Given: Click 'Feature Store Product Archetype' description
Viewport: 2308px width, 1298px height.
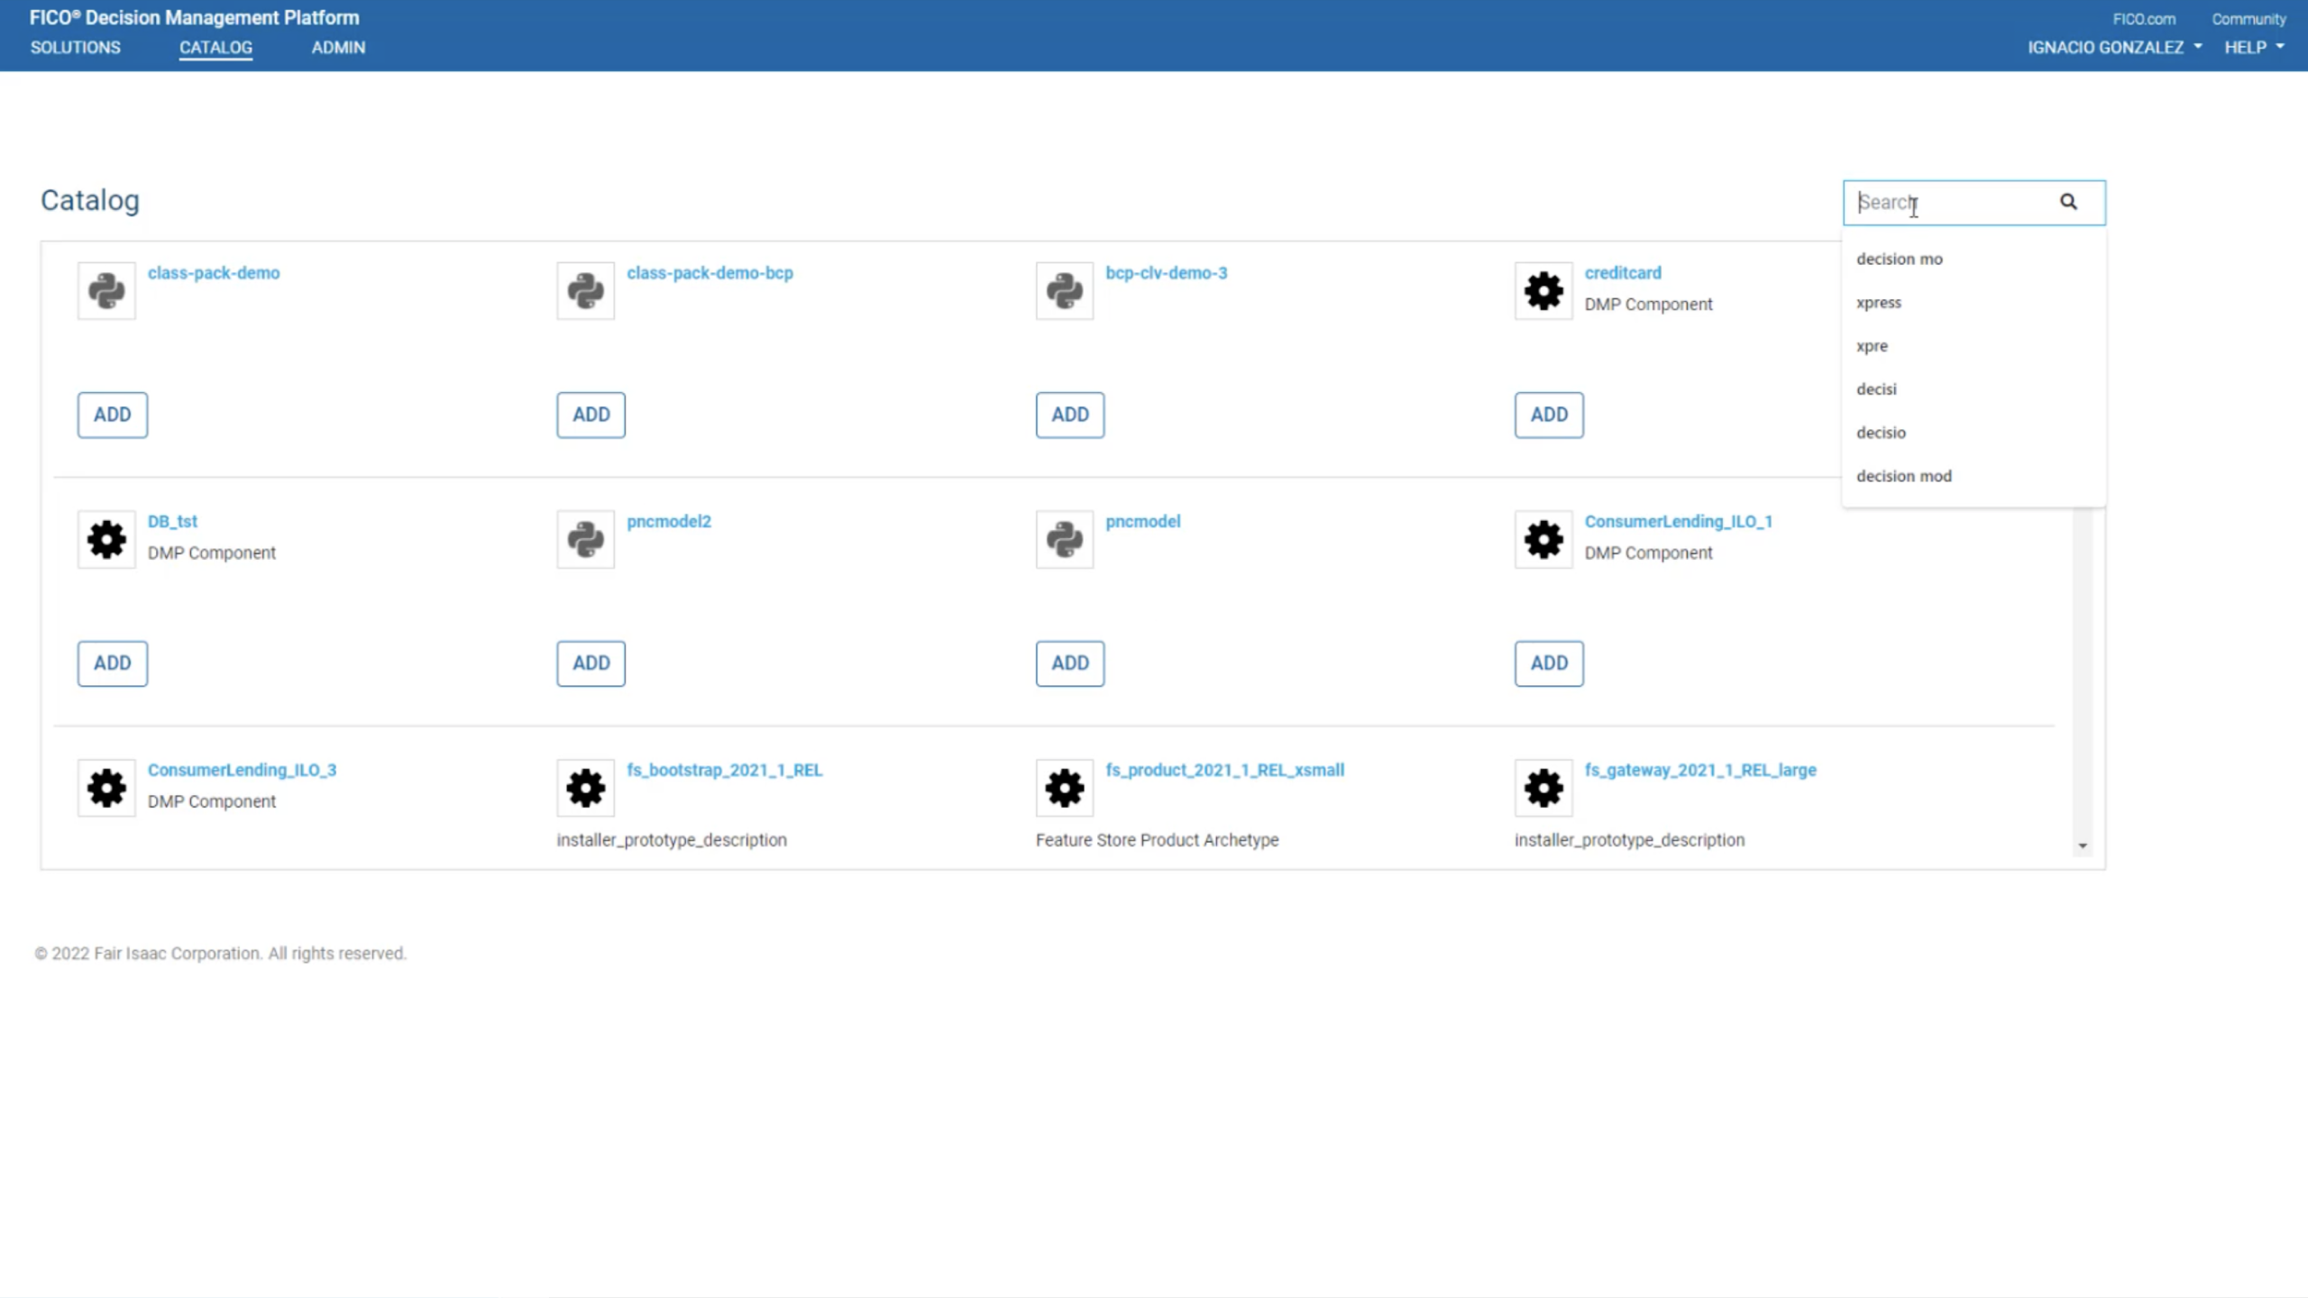Looking at the screenshot, I should pyautogui.click(x=1157, y=840).
